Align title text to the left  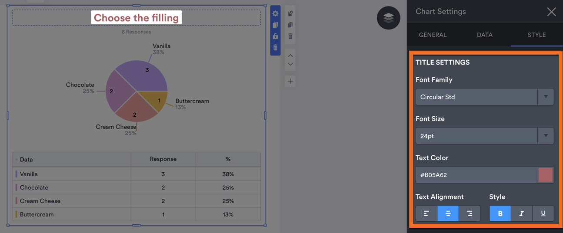coord(426,213)
